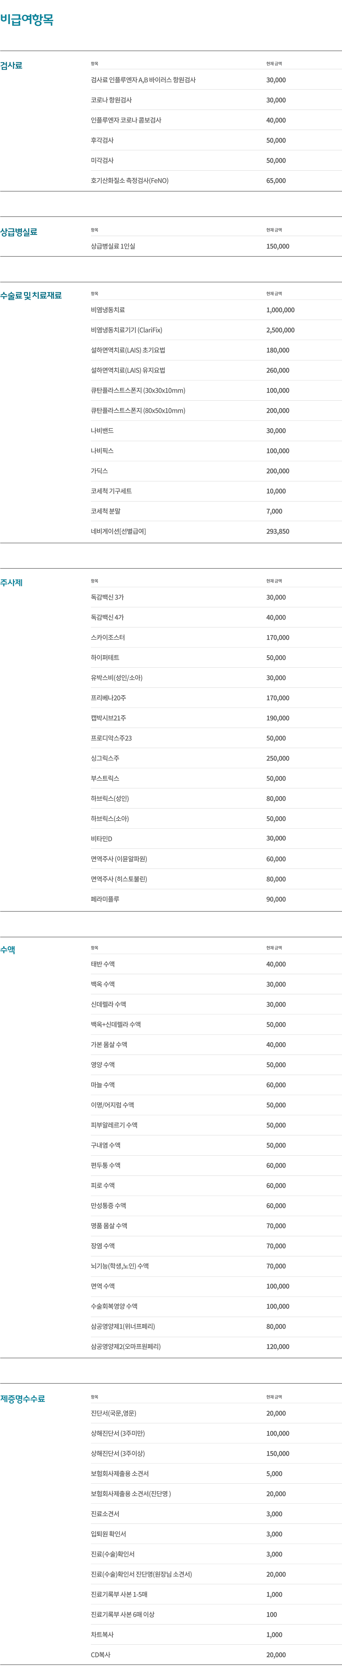This screenshot has width=342, height=1671.
Task: Click the 293,850 price value
Action: coord(278,531)
